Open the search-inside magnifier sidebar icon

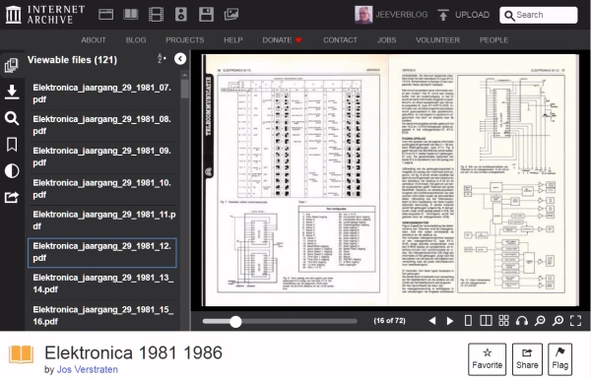pos(12,118)
